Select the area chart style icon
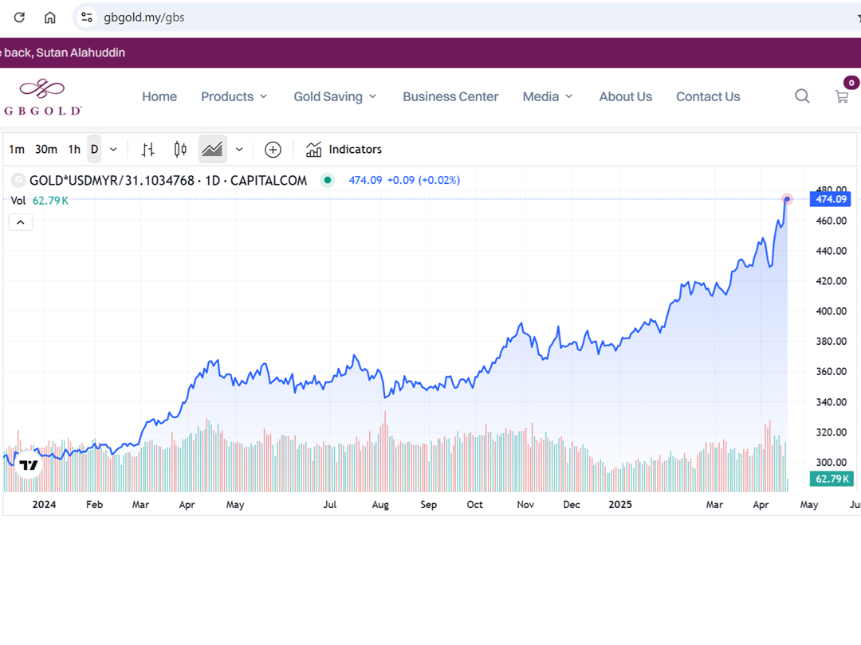The image size is (861, 645). pyautogui.click(x=212, y=150)
